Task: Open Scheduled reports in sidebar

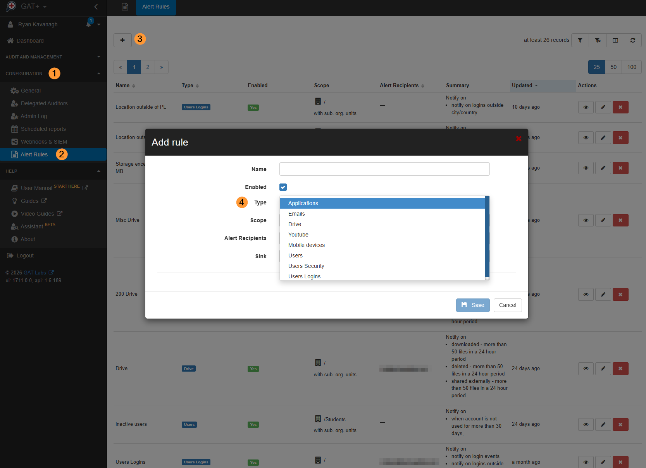Action: click(43, 129)
